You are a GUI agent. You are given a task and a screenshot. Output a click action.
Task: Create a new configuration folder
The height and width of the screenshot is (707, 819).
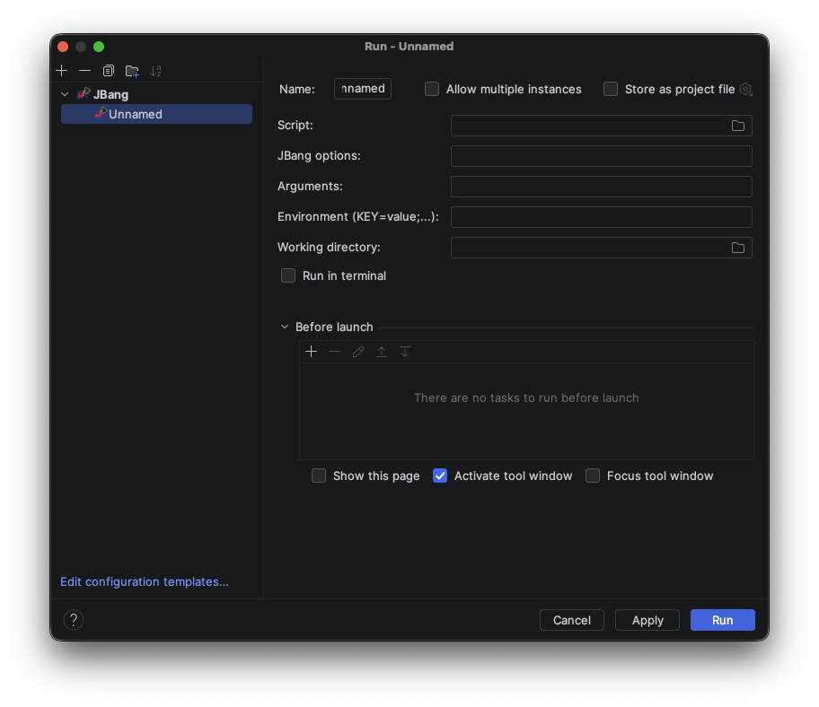tap(132, 71)
